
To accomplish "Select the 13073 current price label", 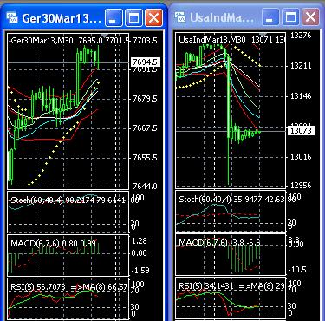I will coord(301,131).
